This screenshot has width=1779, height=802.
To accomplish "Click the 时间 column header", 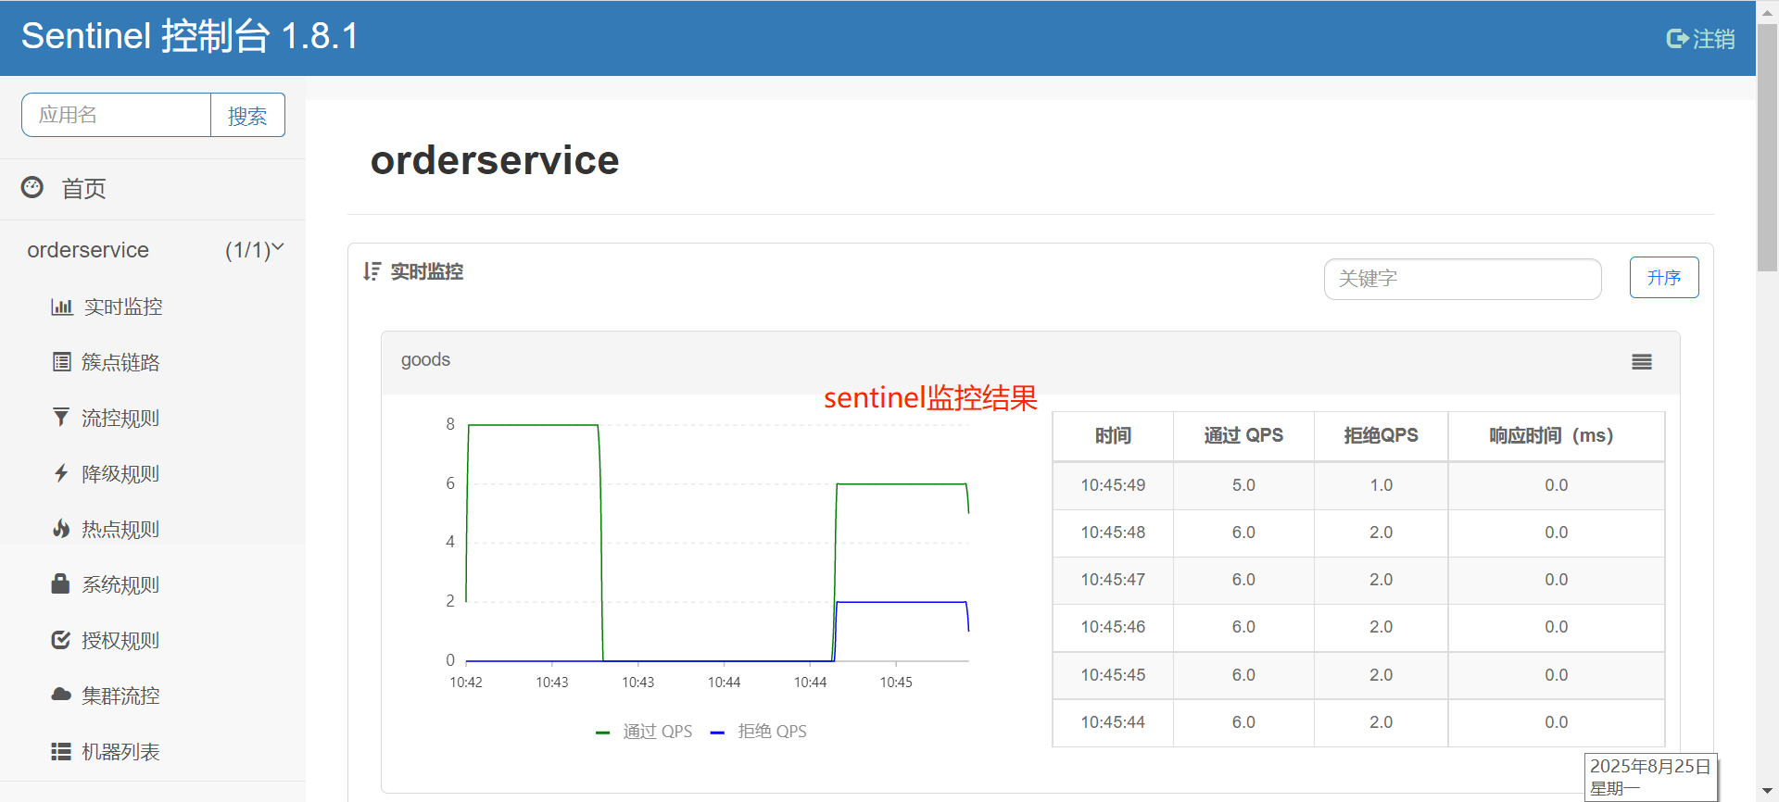I will (x=1113, y=435).
